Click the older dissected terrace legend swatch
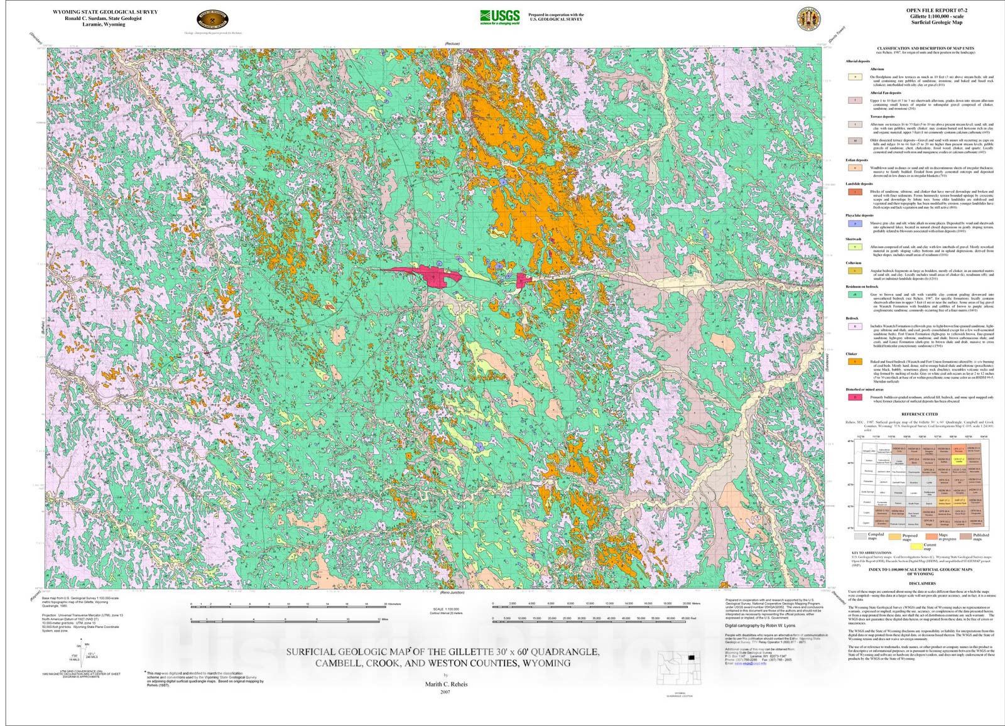This screenshot has height=726, width=1005. (854, 141)
